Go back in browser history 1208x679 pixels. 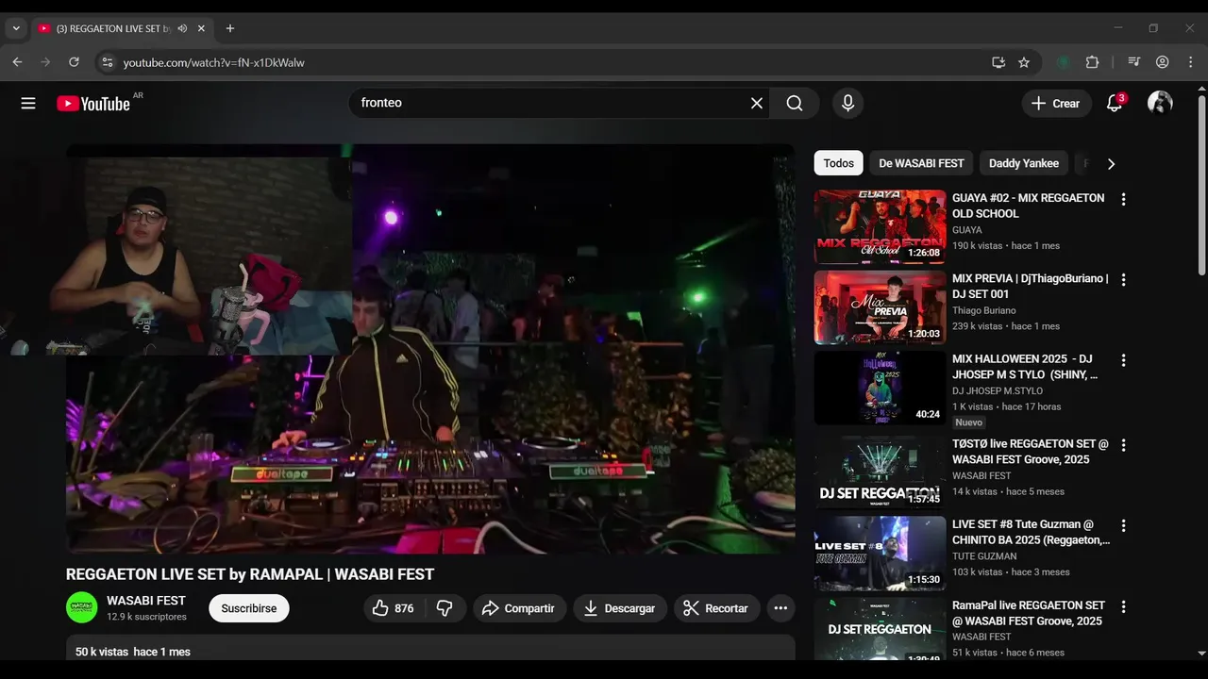point(17,62)
